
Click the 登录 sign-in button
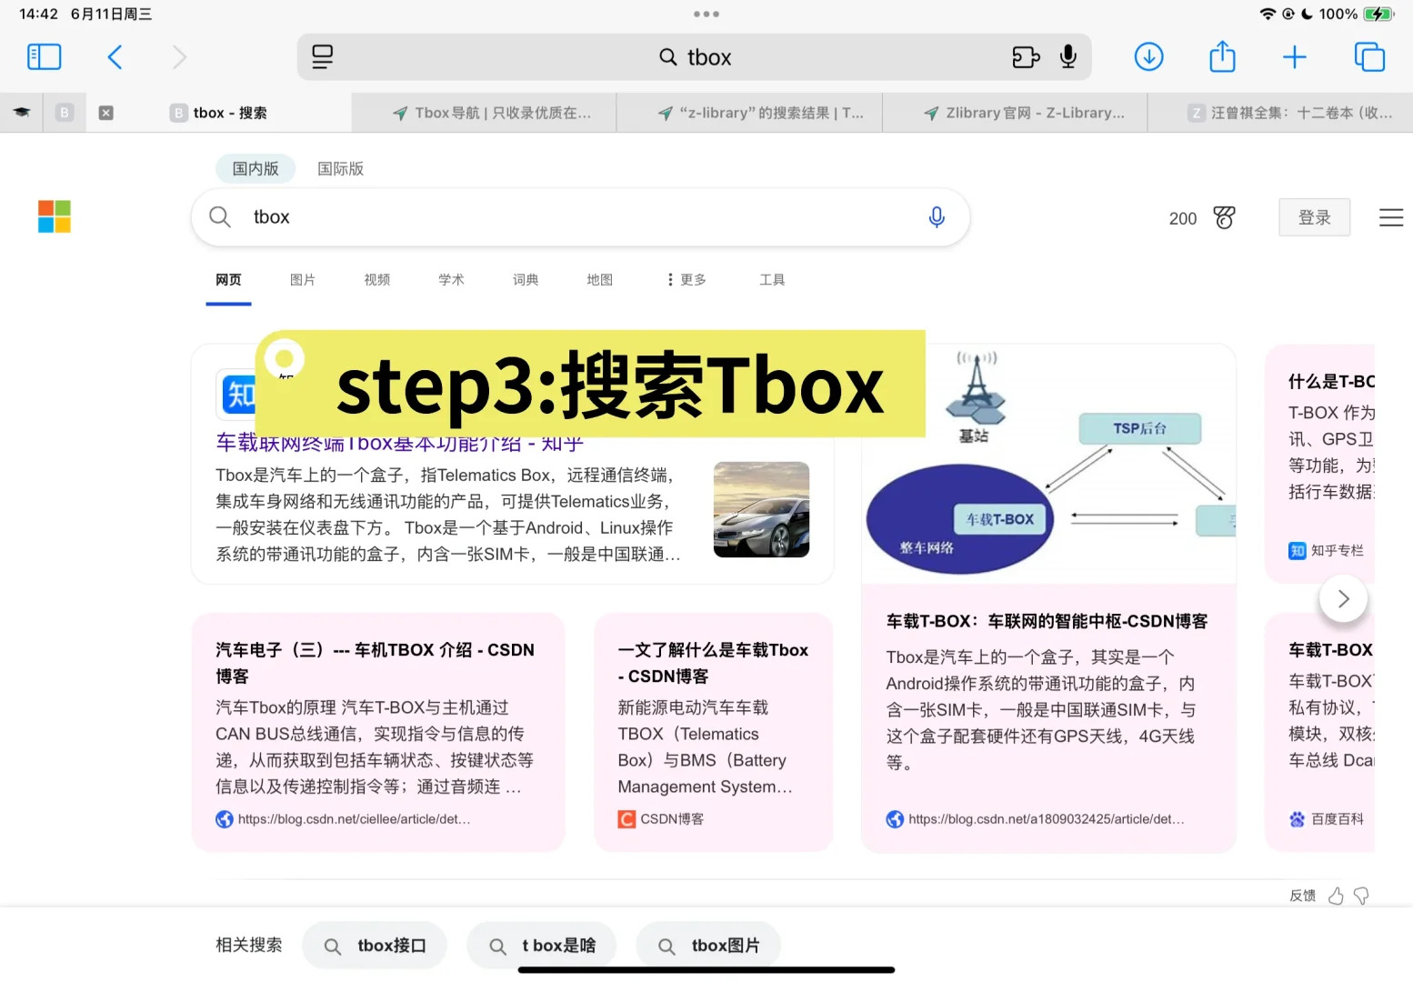[x=1314, y=217]
